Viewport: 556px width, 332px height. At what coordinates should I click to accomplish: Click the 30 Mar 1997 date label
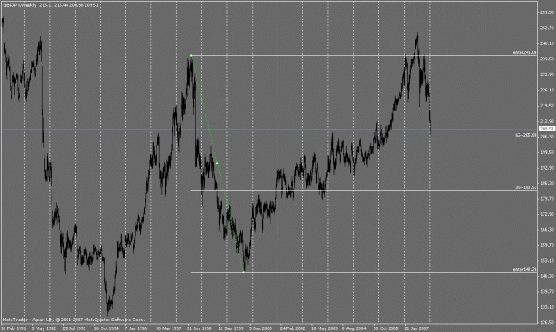point(169,328)
